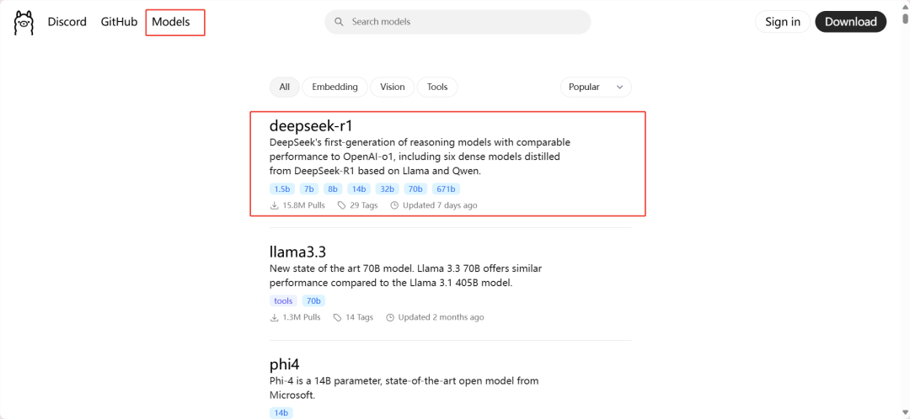Click the deepseek-r1 tags icon
Screen dimensions: 910x419
coord(341,205)
